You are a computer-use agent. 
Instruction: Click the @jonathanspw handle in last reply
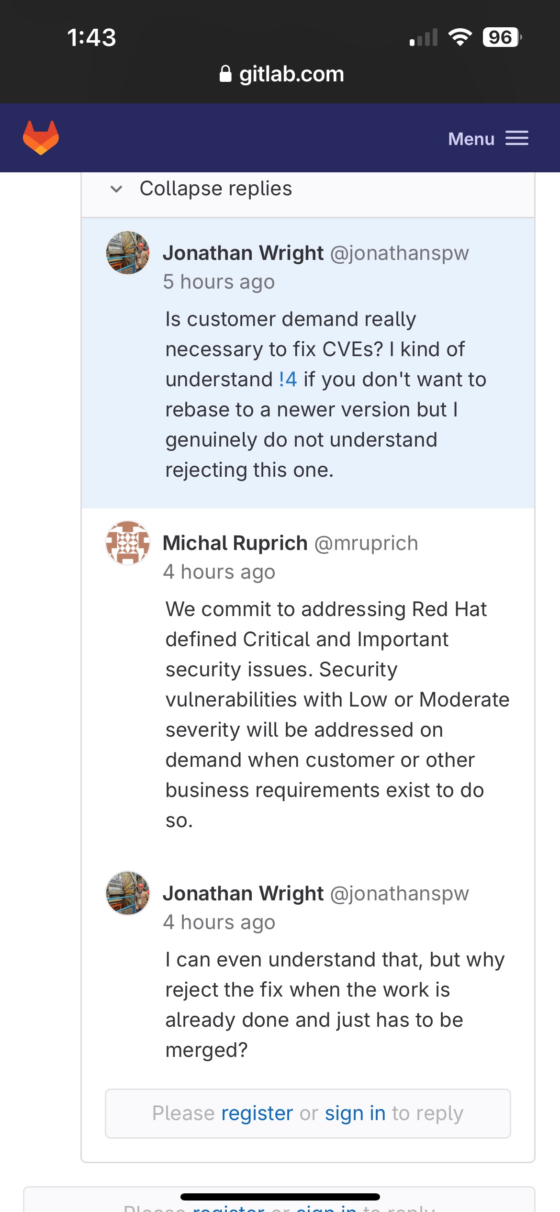(x=399, y=894)
